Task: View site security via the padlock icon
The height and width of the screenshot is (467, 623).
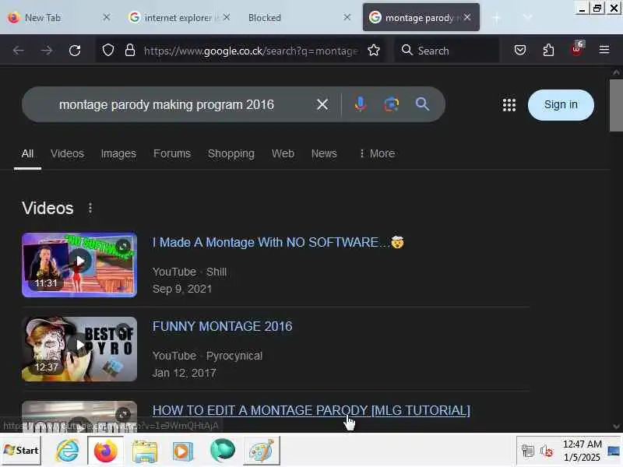Action: [x=130, y=51]
